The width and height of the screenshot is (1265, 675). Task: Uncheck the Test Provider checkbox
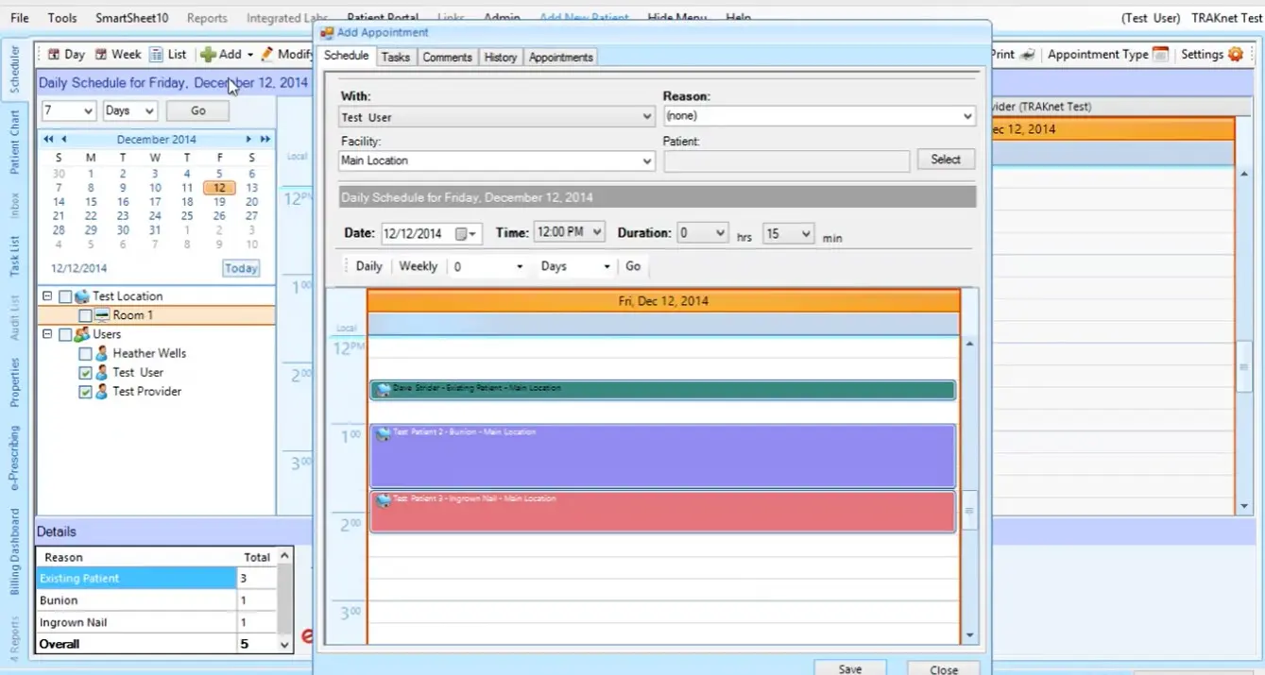click(x=85, y=391)
